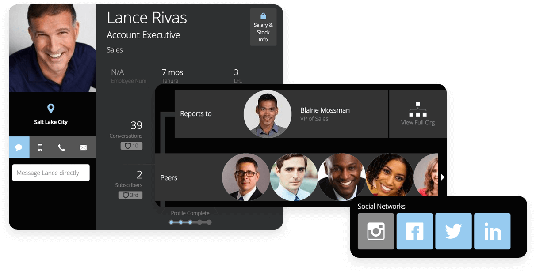Expand more peers with the right arrow
The image size is (536, 271).
tap(442, 177)
